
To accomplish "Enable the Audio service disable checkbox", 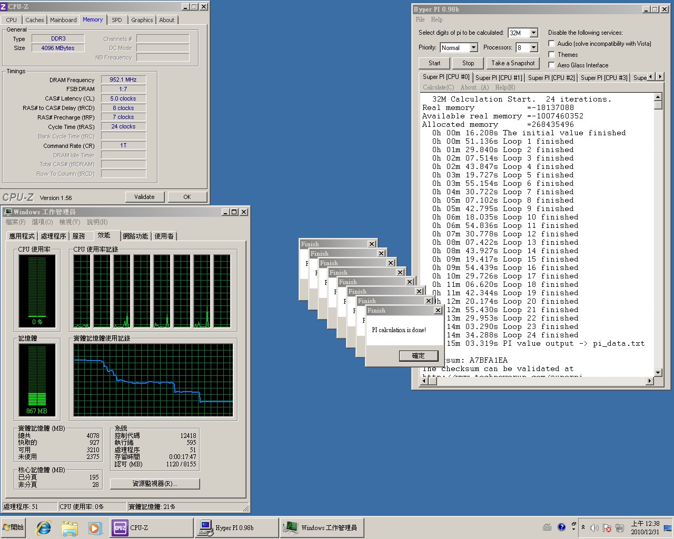I will pyautogui.click(x=552, y=43).
